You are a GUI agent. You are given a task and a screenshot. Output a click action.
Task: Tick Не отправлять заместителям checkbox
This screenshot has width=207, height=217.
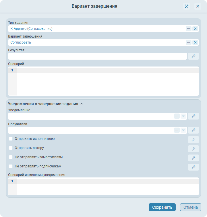coord(11,157)
